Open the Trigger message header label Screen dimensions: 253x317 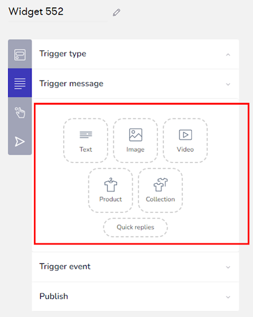pos(71,84)
